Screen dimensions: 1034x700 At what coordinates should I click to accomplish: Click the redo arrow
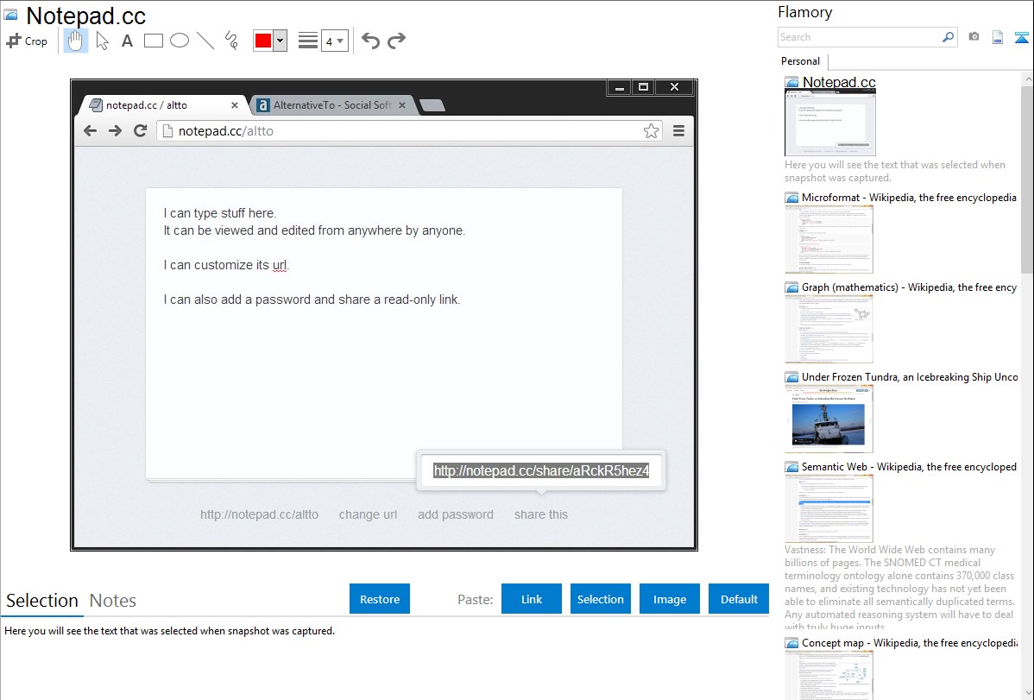click(396, 41)
